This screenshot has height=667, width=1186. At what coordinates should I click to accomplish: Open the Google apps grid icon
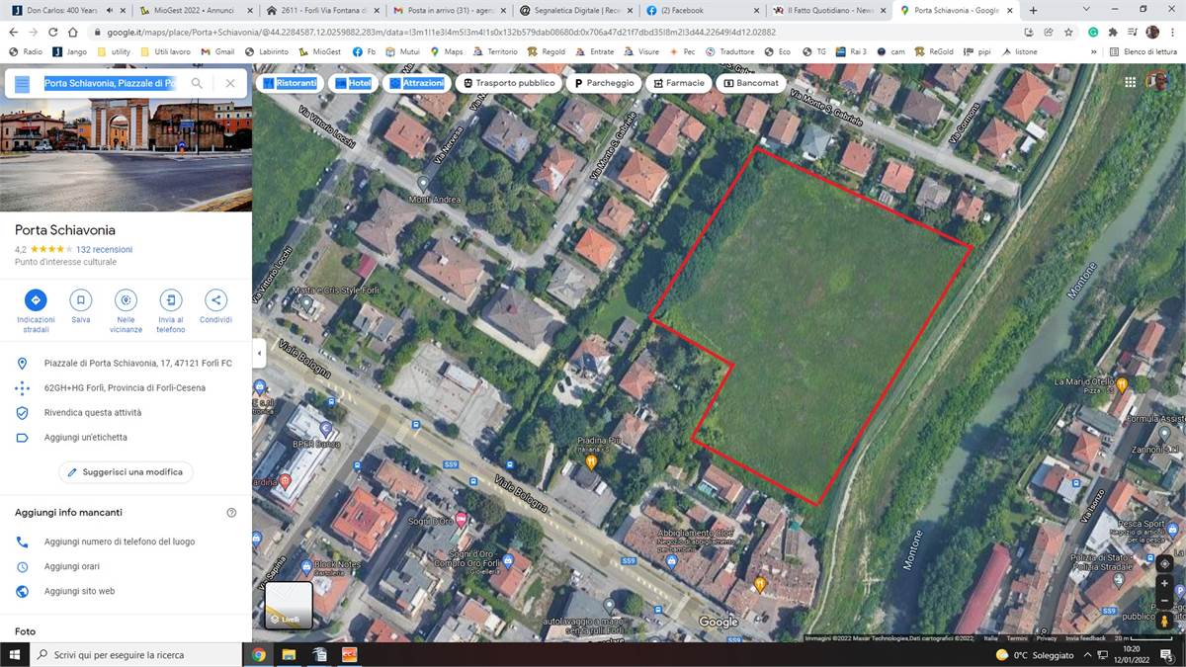coord(1131,83)
